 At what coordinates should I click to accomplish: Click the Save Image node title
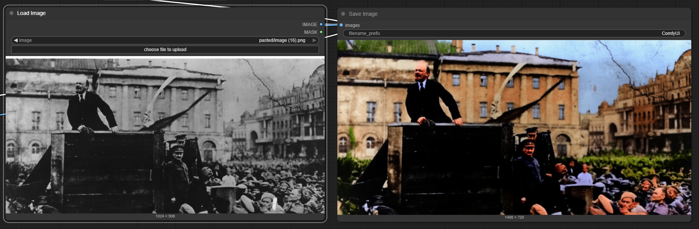pos(363,14)
